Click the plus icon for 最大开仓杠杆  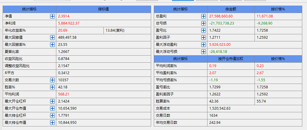coord(52,101)
